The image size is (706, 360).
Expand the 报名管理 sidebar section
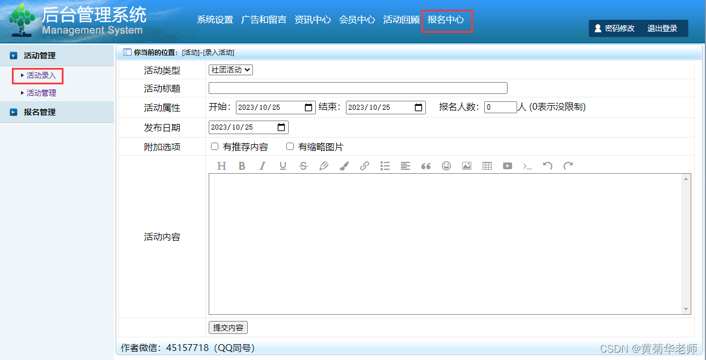14,112
